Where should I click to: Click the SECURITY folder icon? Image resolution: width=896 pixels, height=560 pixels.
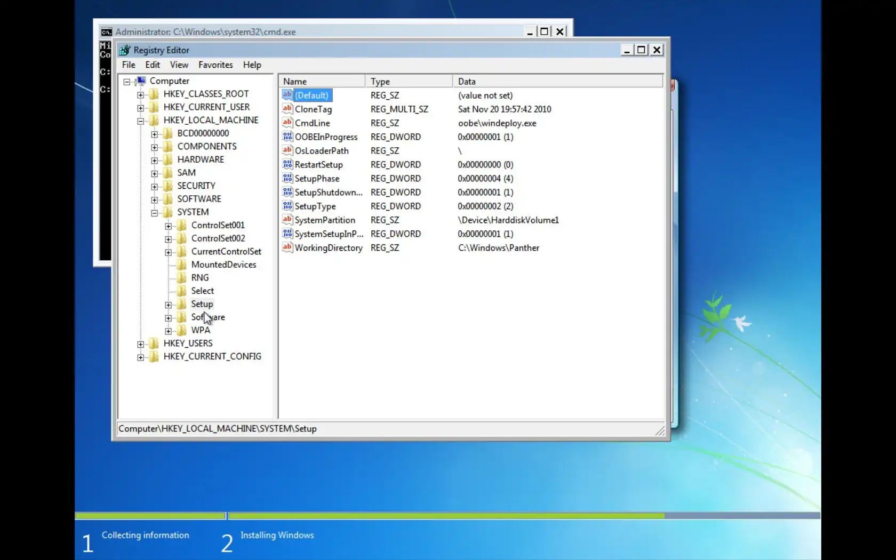pos(168,186)
